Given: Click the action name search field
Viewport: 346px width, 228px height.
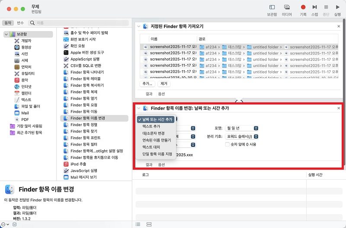Looking at the screenshot, I should coord(79,23).
